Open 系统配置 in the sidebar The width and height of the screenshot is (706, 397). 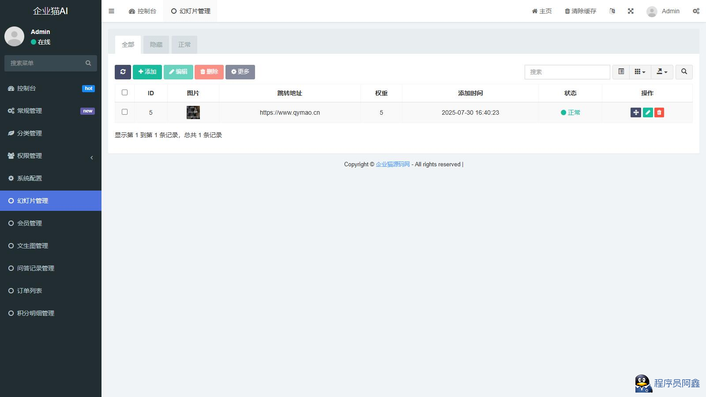[51, 178]
